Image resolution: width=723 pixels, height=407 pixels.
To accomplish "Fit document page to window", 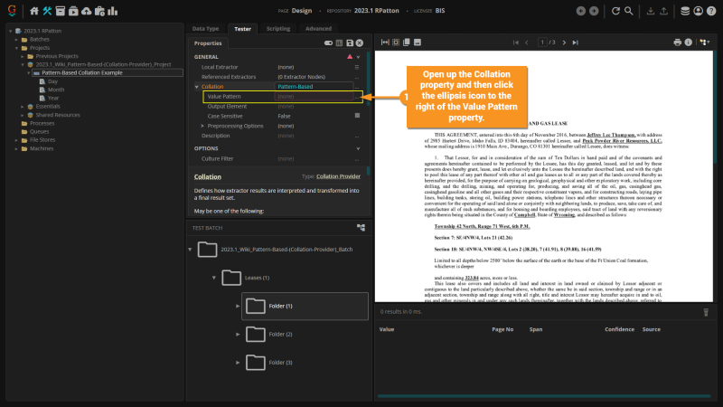I will tap(396, 42).
